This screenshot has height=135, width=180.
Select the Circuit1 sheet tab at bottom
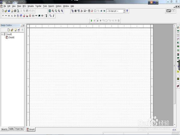click(x=31, y=129)
